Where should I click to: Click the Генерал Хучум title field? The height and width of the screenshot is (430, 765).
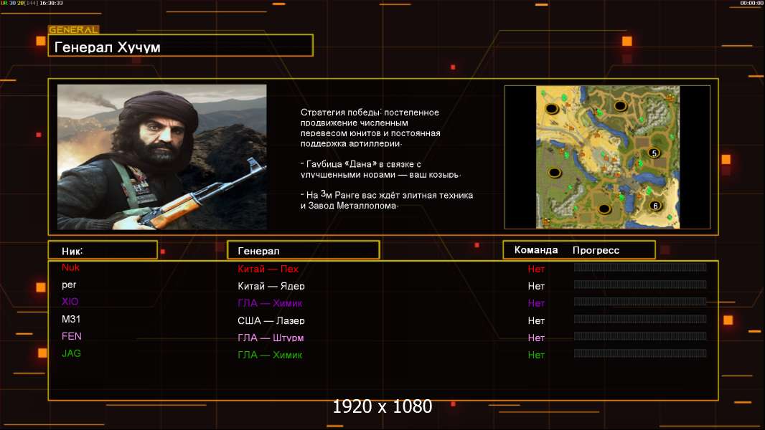(180, 47)
